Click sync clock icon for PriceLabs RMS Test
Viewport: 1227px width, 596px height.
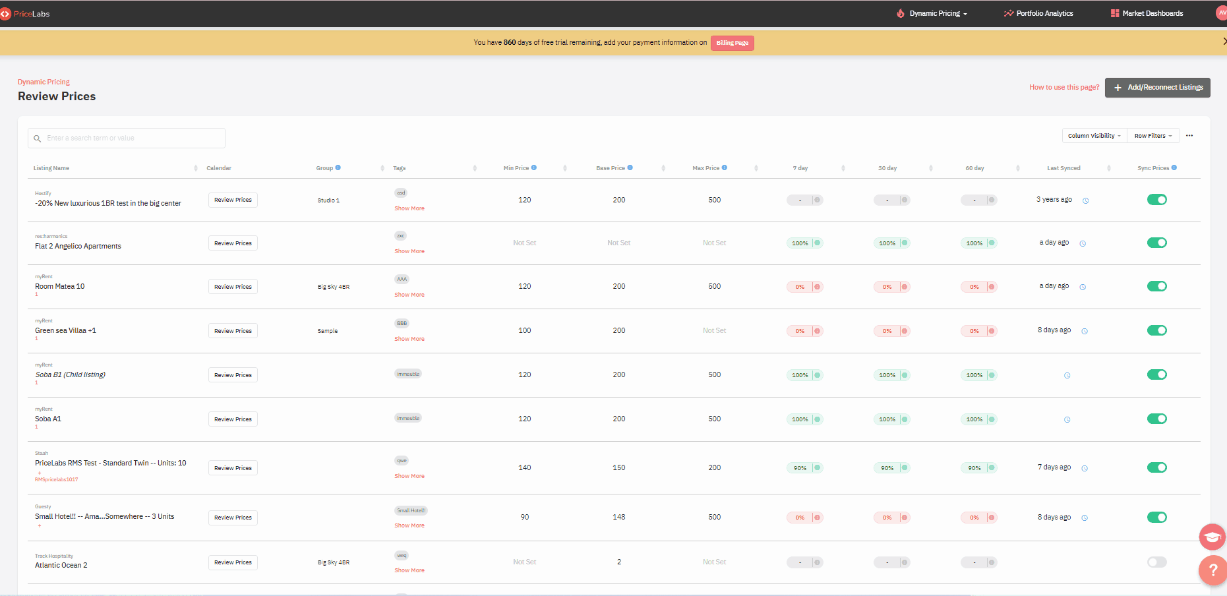click(x=1085, y=468)
